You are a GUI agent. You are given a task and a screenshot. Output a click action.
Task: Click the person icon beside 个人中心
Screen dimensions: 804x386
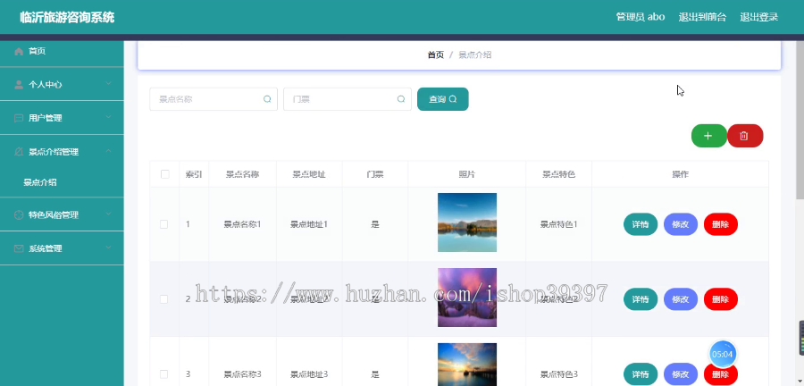point(19,85)
